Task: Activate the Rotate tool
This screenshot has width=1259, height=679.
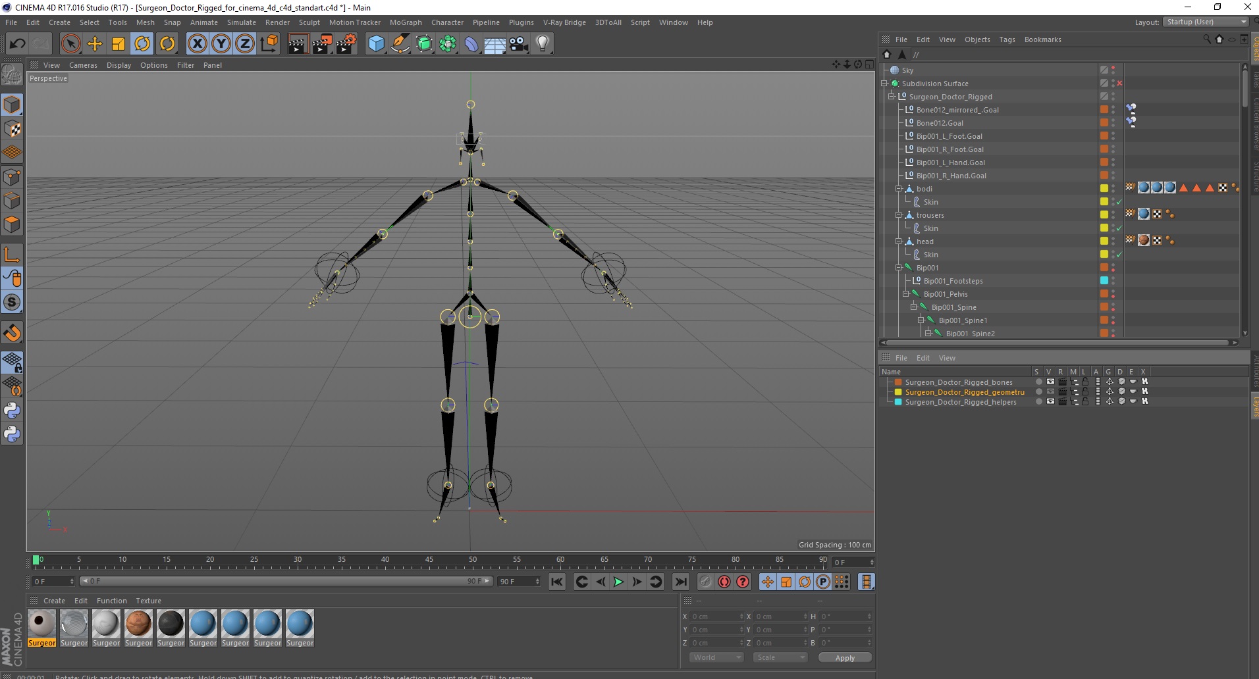Action: click(x=142, y=44)
